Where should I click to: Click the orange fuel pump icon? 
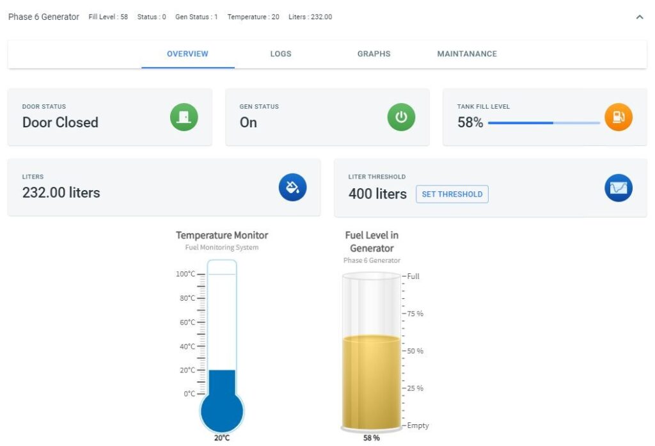619,117
